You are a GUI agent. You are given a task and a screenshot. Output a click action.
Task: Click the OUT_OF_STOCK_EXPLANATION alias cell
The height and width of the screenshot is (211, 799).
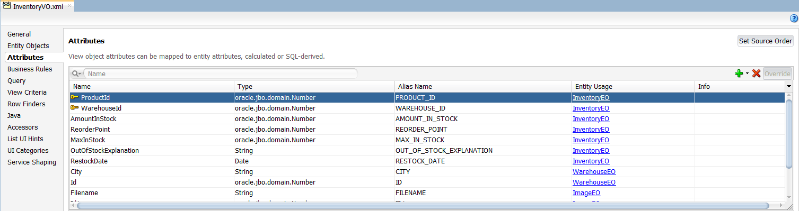click(482, 150)
